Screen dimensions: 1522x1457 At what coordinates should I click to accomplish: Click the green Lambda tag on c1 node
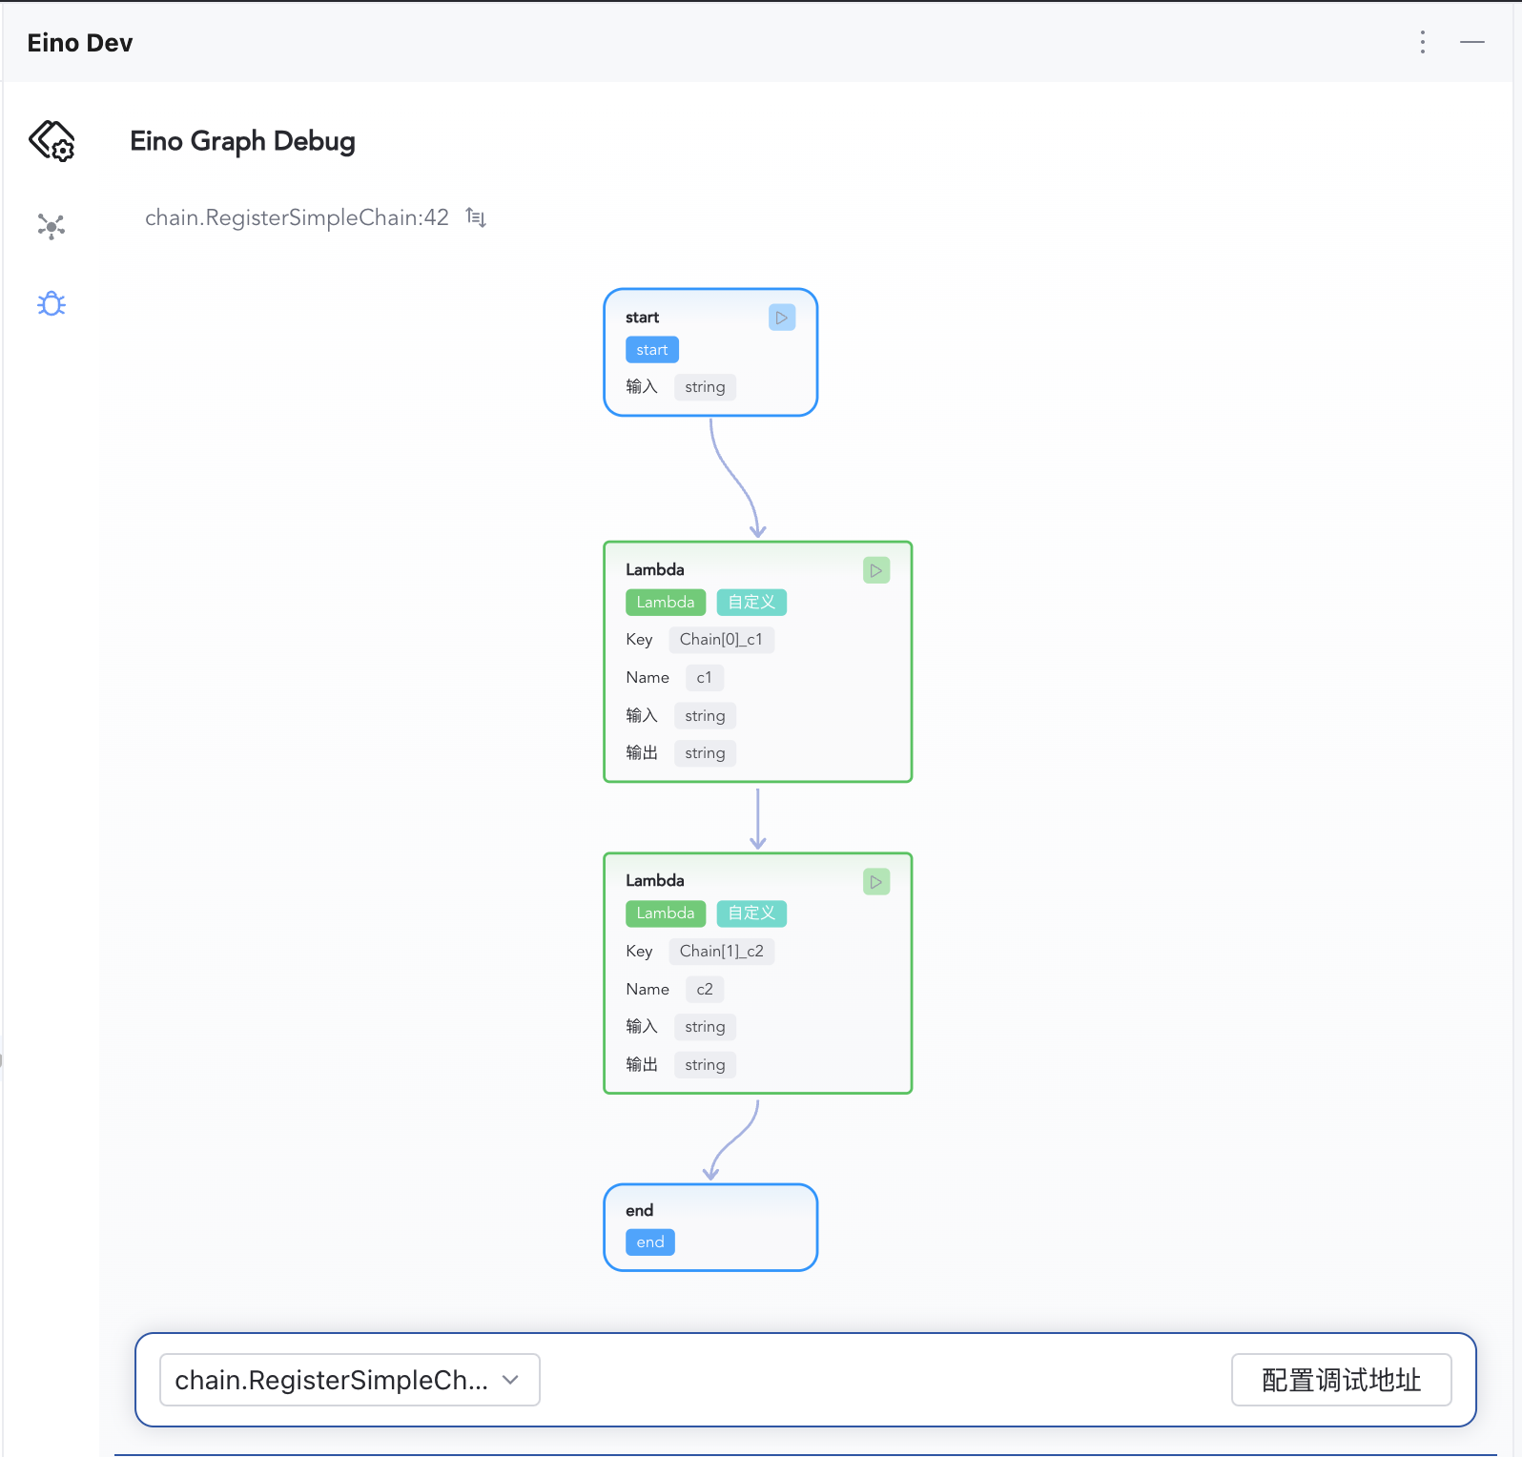tap(666, 603)
